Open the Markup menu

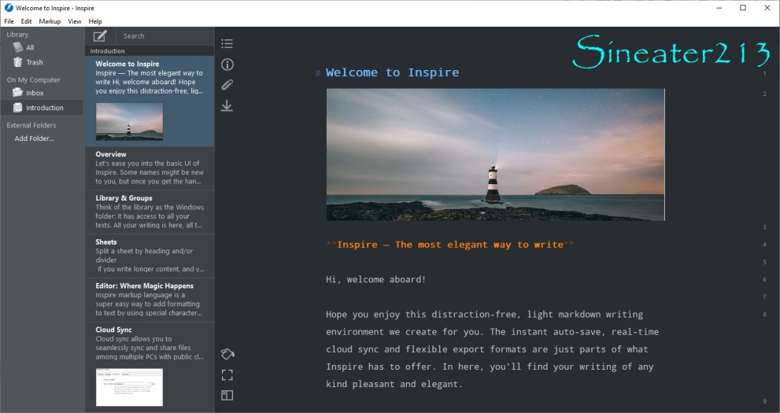(50, 21)
